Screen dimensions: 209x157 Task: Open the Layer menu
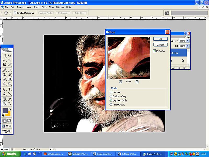point(28,7)
